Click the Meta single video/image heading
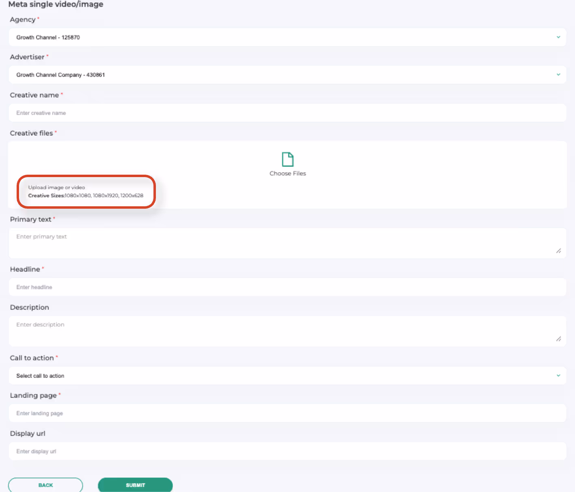Screen dimensions: 575x492 55,4
